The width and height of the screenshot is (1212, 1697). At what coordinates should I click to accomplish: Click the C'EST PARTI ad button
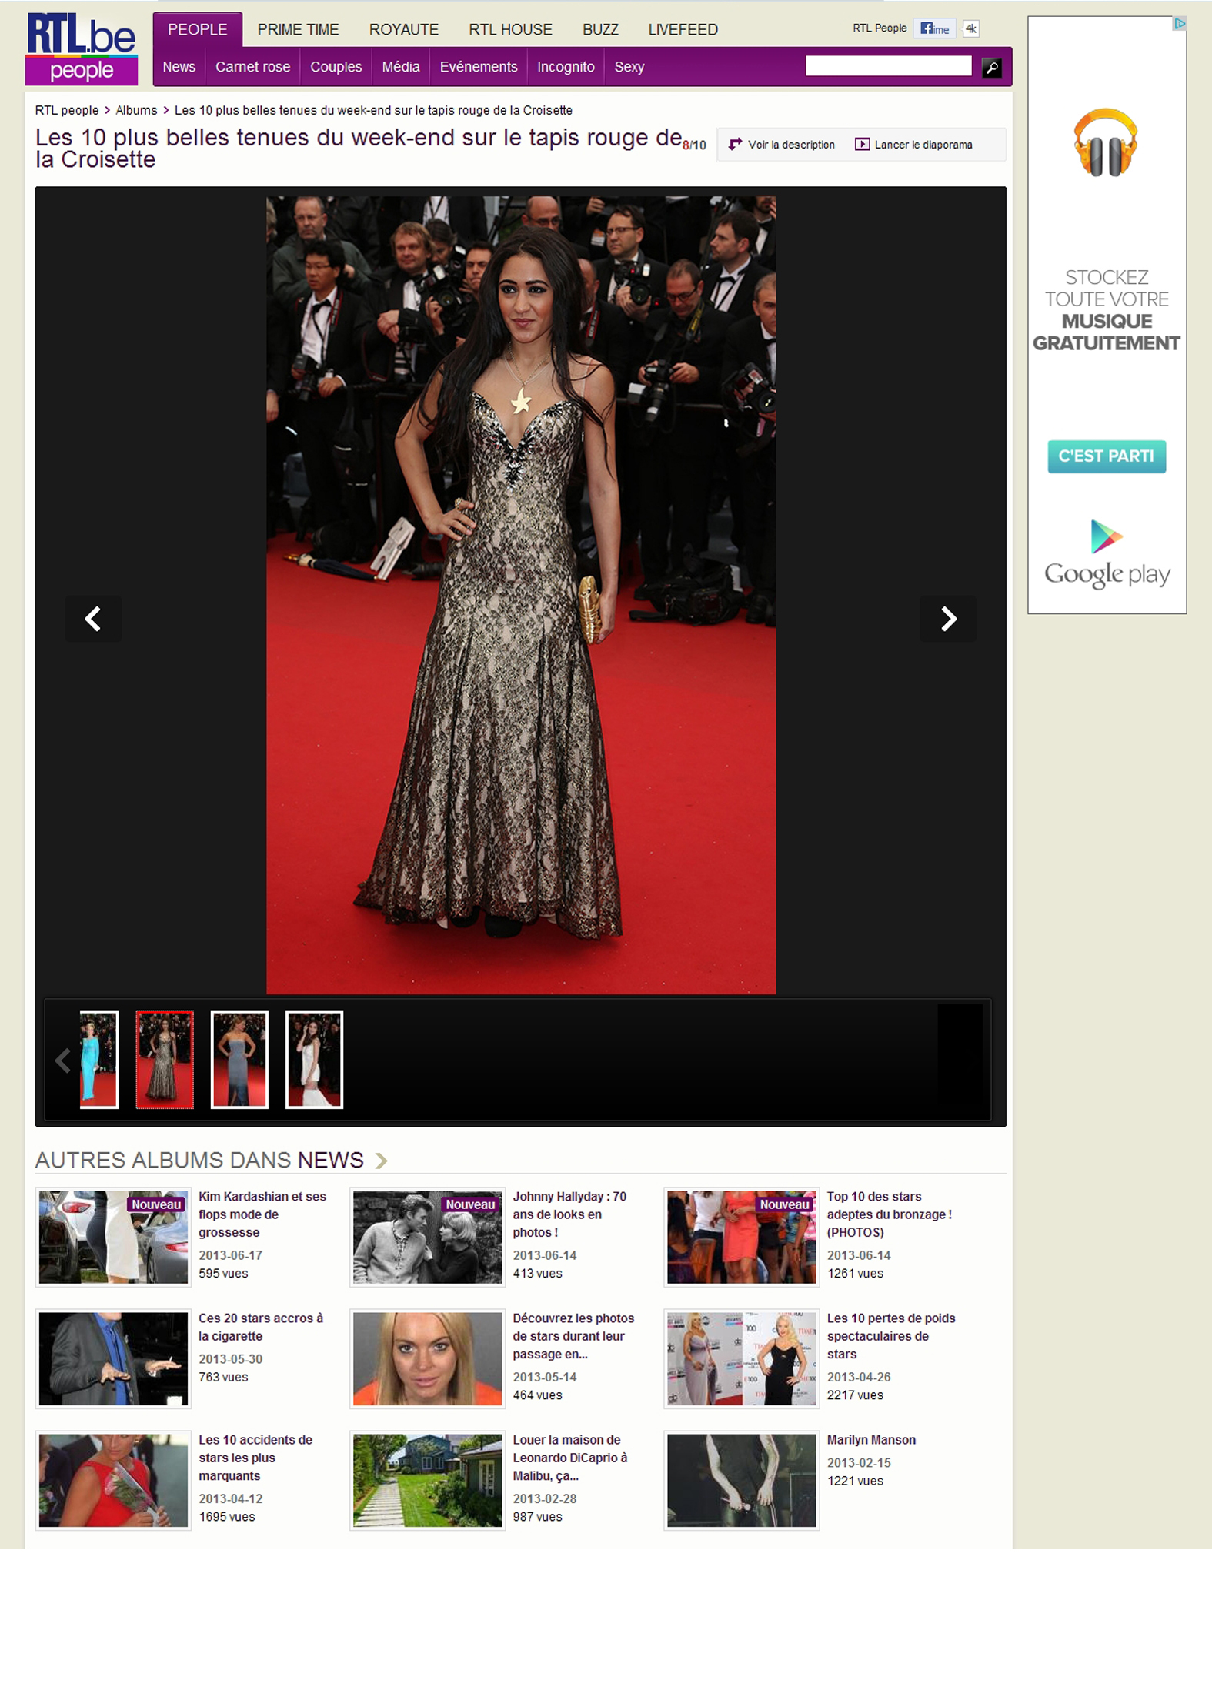pos(1106,456)
